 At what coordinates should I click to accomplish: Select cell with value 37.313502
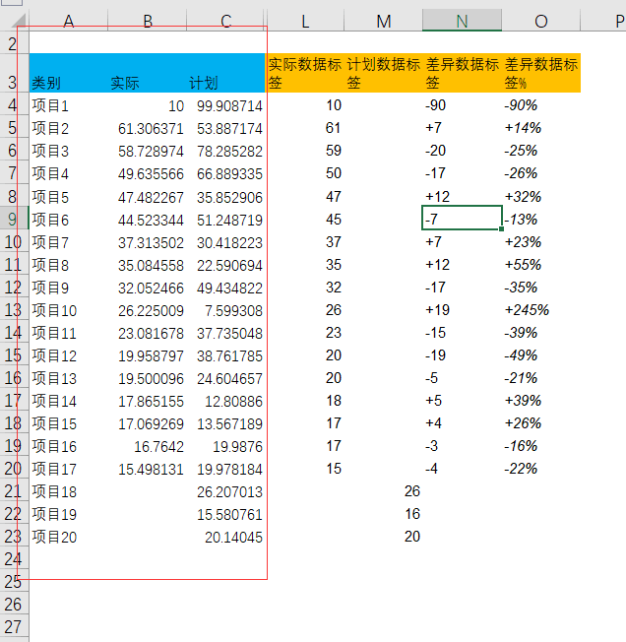click(x=148, y=242)
